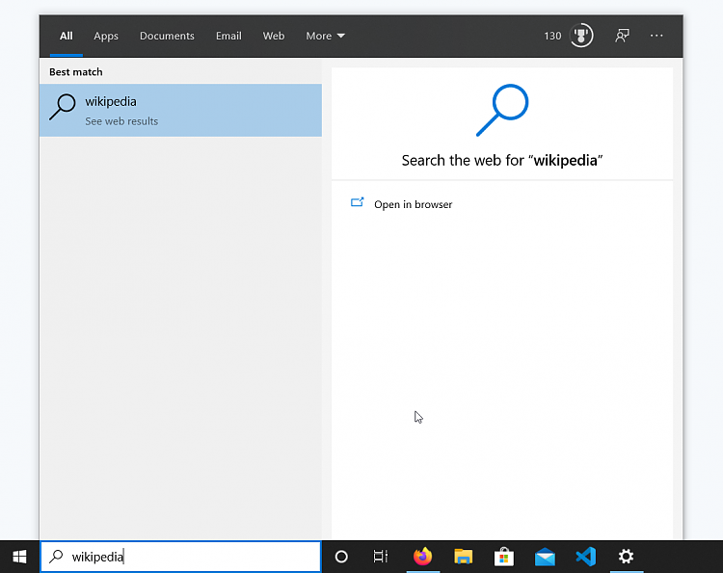The width and height of the screenshot is (723, 573).
Task: Launch Firefox from the taskbar
Action: click(422, 557)
